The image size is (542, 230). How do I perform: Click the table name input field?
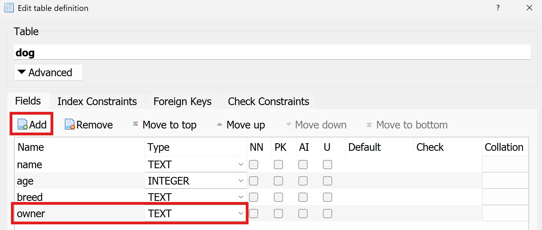(x=272, y=52)
